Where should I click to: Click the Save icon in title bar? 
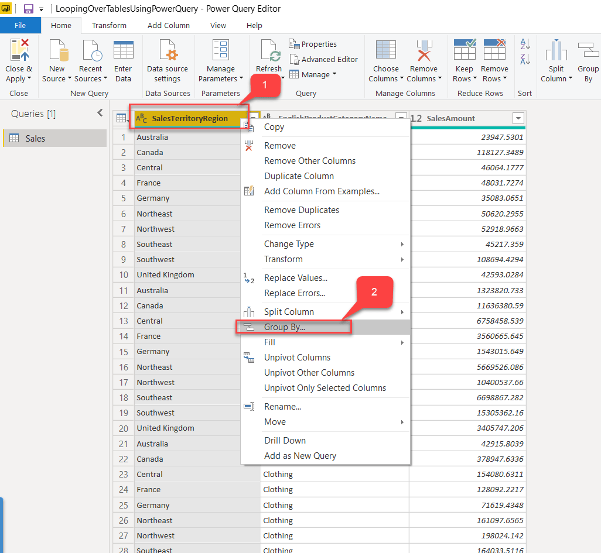(x=28, y=9)
